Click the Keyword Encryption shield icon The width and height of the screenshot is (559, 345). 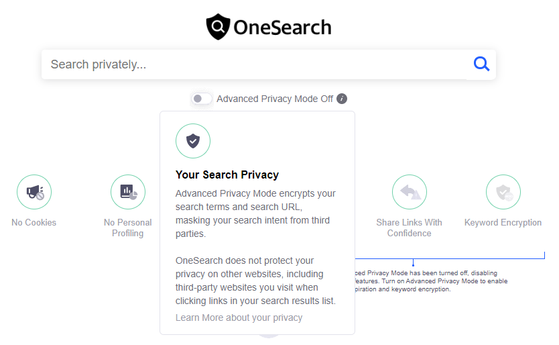(x=503, y=192)
